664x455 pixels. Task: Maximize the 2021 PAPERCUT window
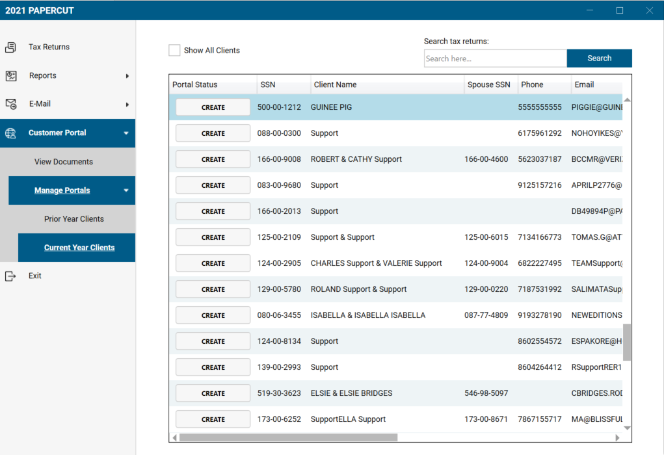(x=620, y=10)
